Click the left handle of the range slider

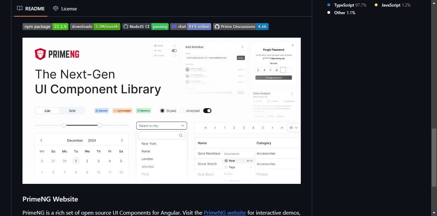(64, 125)
